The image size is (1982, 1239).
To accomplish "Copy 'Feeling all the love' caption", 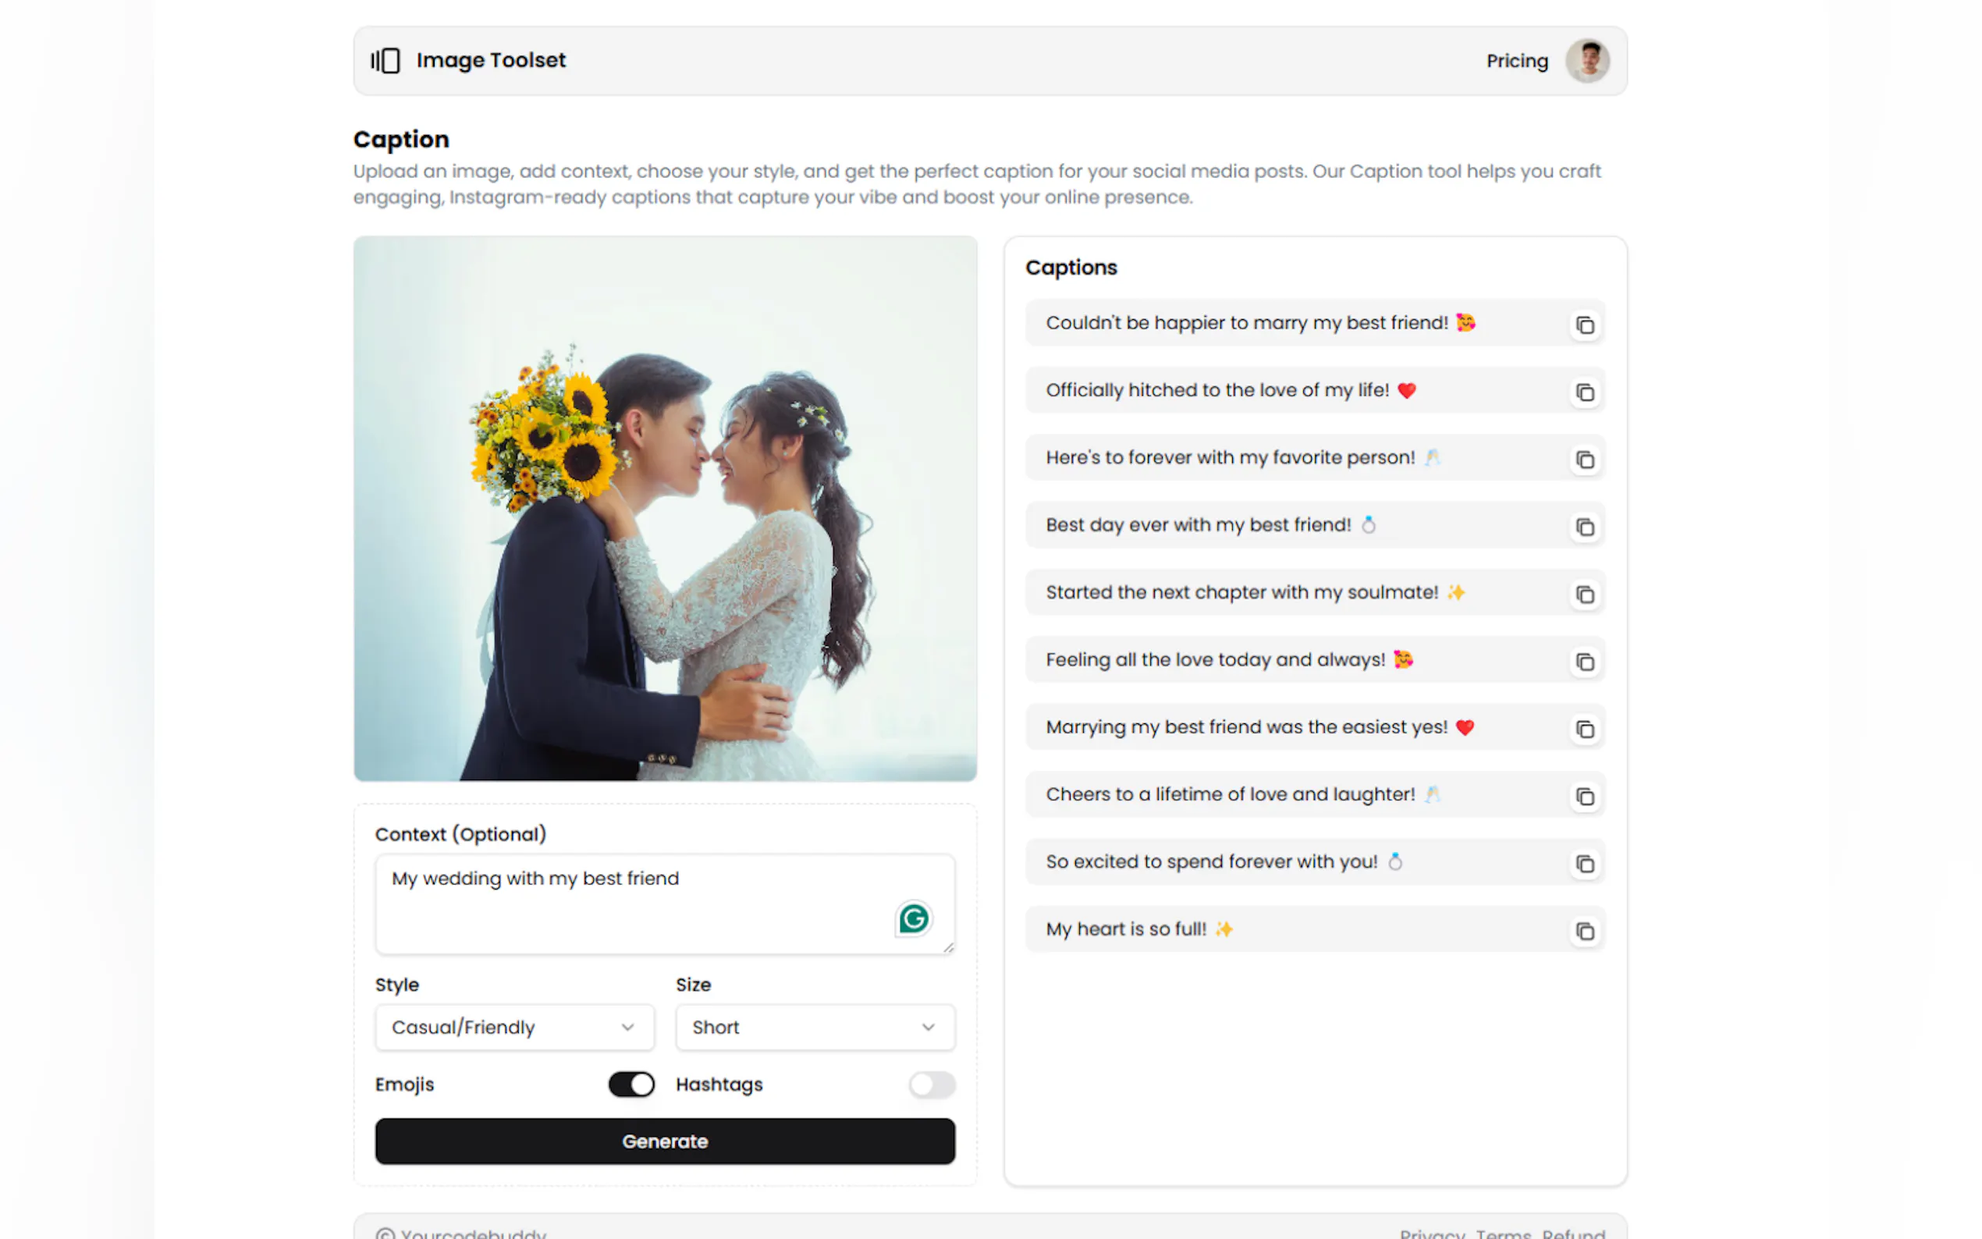I will (x=1584, y=662).
